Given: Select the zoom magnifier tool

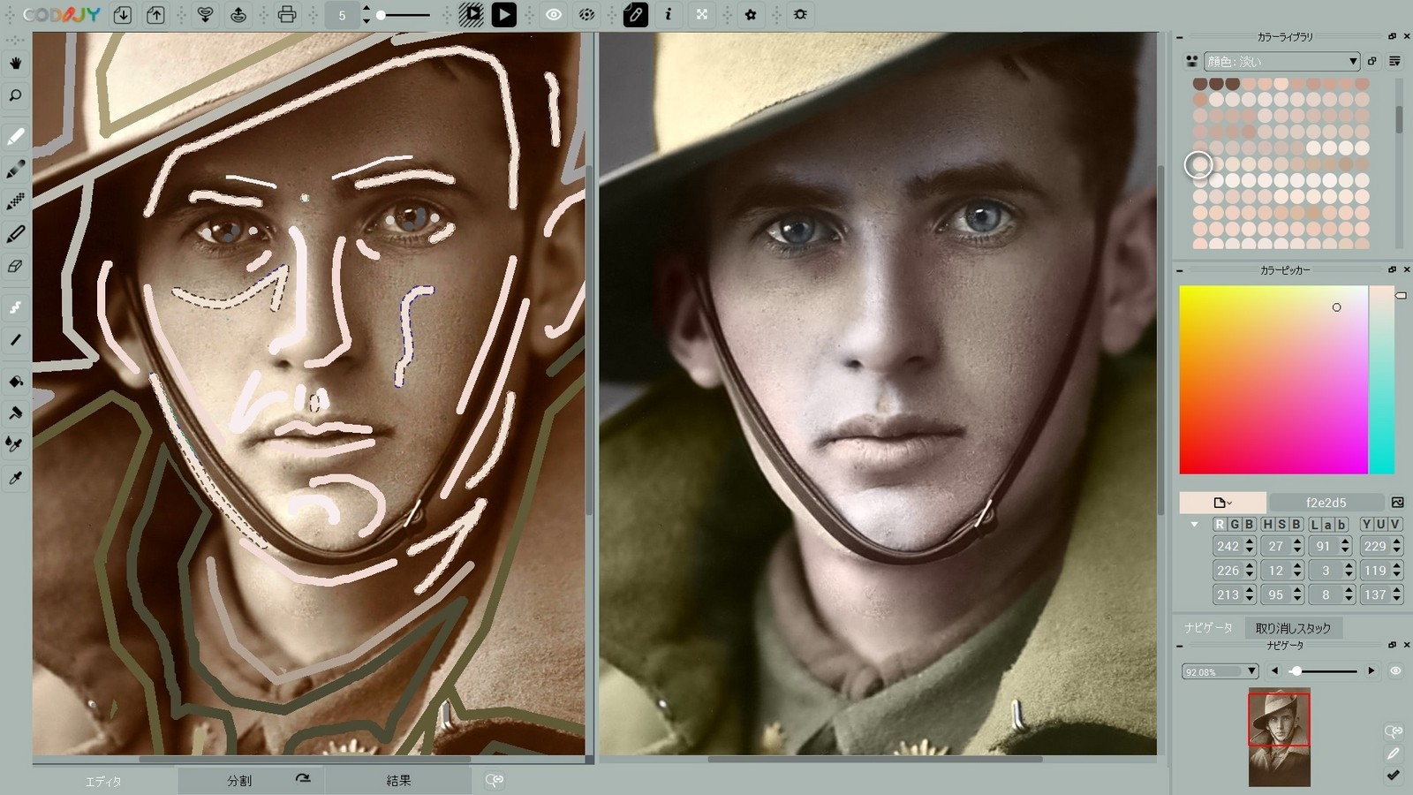Looking at the screenshot, I should [16, 95].
